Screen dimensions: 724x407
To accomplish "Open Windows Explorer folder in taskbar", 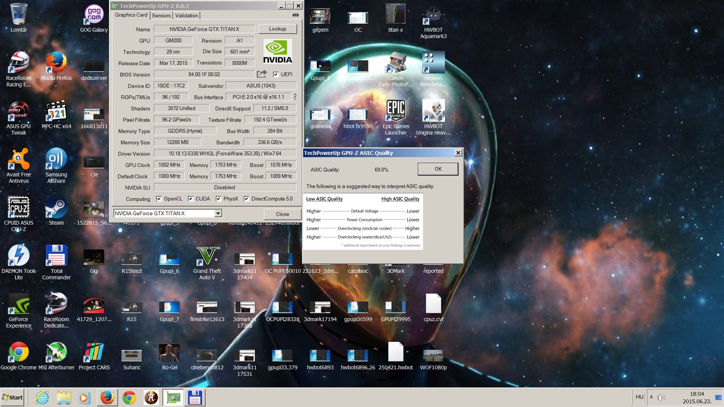I will point(64,398).
